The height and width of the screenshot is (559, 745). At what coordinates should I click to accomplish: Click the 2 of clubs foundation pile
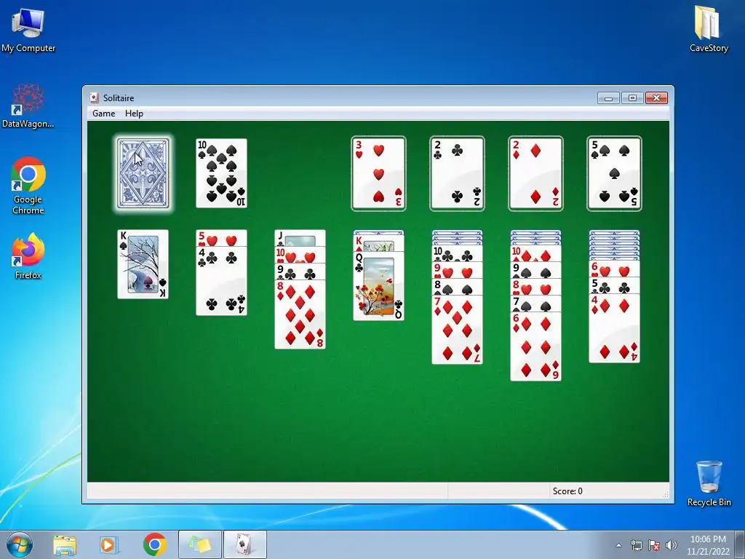pyautogui.click(x=457, y=173)
